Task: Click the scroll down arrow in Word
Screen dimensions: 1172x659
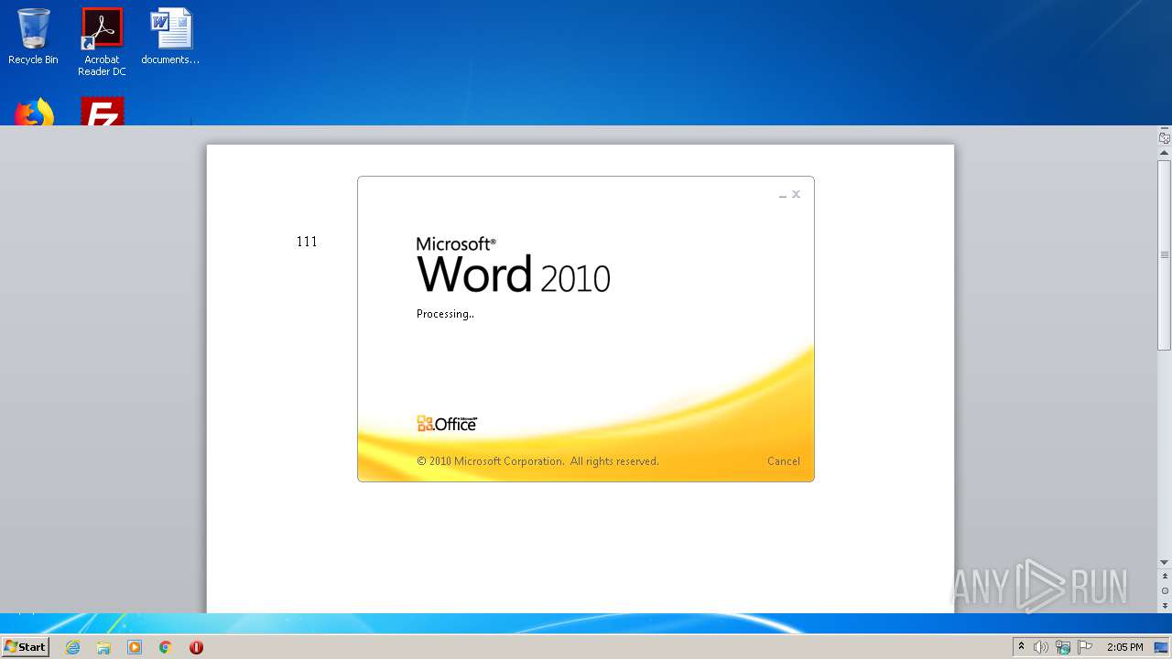Action: click(1165, 562)
